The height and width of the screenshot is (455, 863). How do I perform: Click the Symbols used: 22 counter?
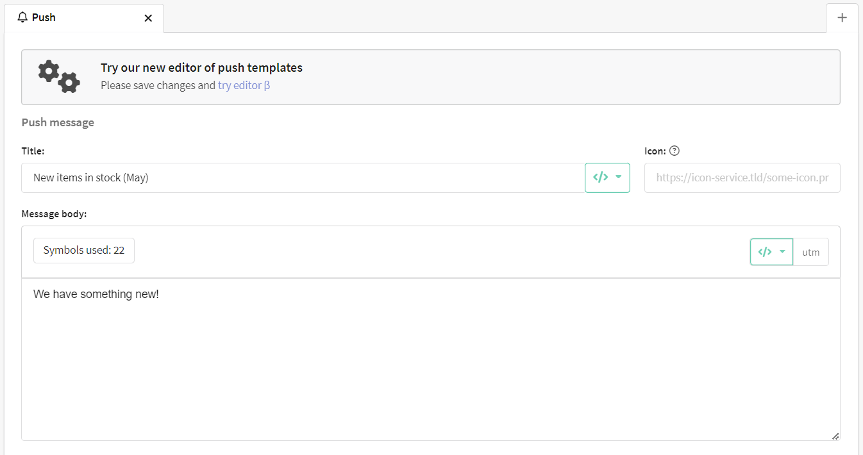pyautogui.click(x=84, y=251)
